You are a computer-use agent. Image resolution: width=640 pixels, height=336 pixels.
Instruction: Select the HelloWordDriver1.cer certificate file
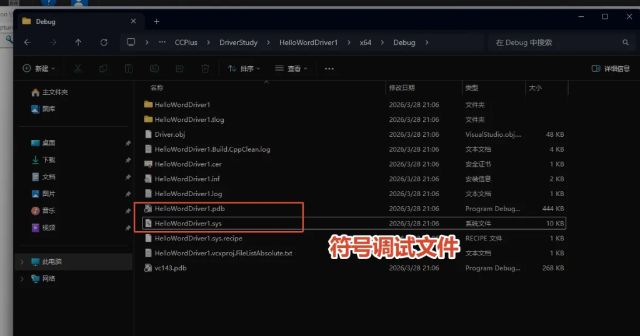click(354, 164)
